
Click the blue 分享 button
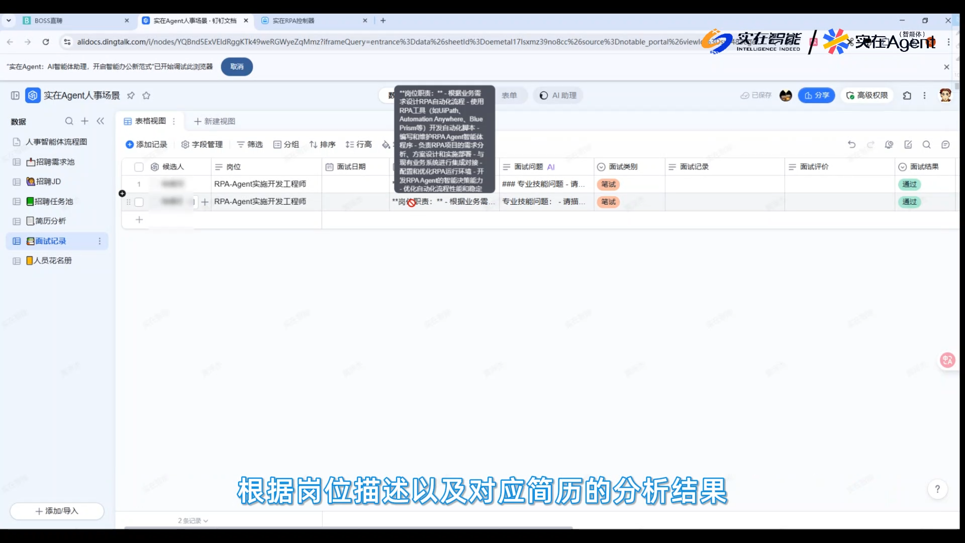pyautogui.click(x=816, y=96)
